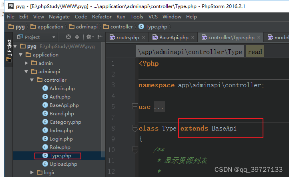Screen dimensions: 289x177
Task: Select Index.php in the project tree
Action: tap(61, 131)
